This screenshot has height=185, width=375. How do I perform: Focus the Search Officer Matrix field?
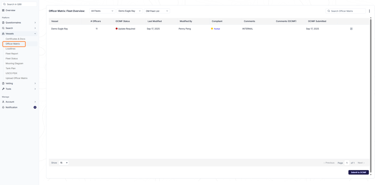[345, 11]
